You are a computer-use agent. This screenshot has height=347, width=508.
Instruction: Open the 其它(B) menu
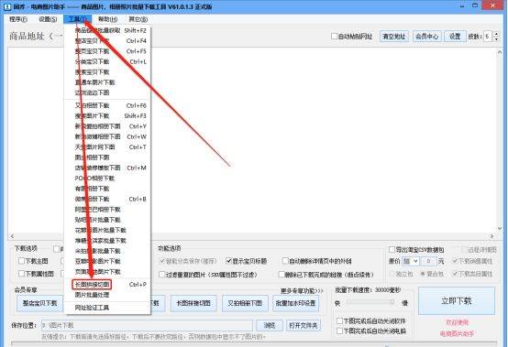click(138, 19)
